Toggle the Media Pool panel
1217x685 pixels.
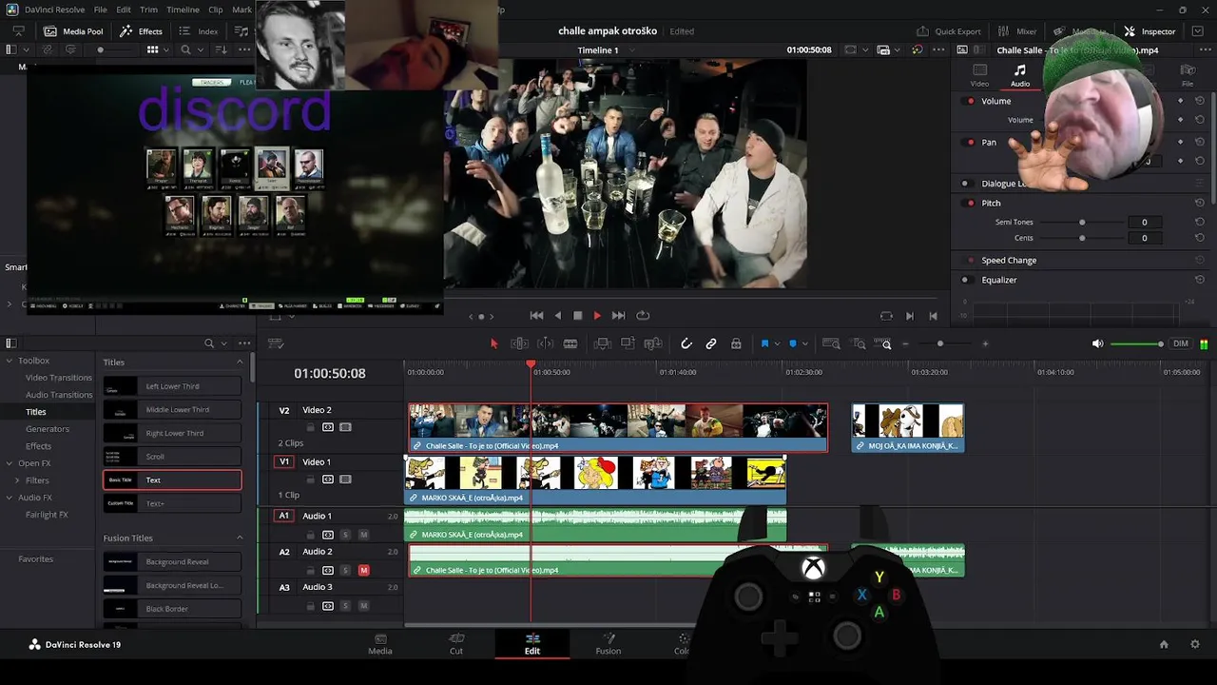73,31
